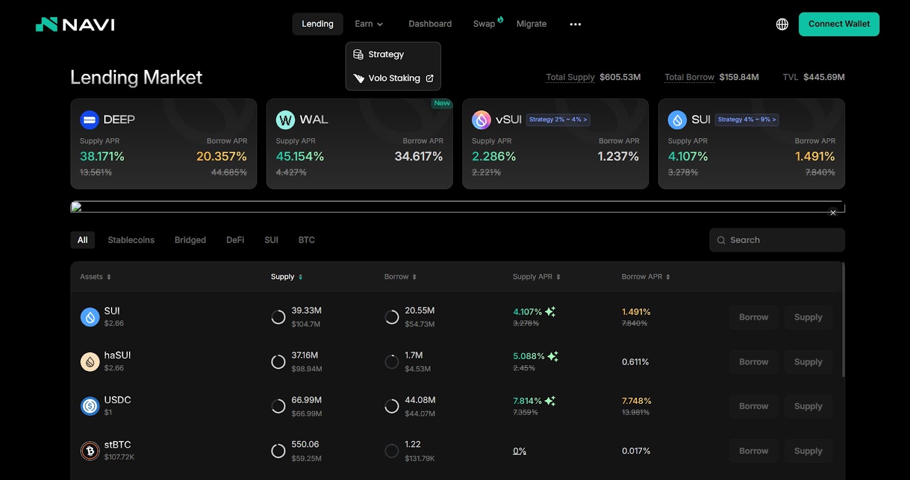Viewport: 910px width, 480px height.
Task: Click the SUI supply utilization ring
Action: [x=278, y=317]
